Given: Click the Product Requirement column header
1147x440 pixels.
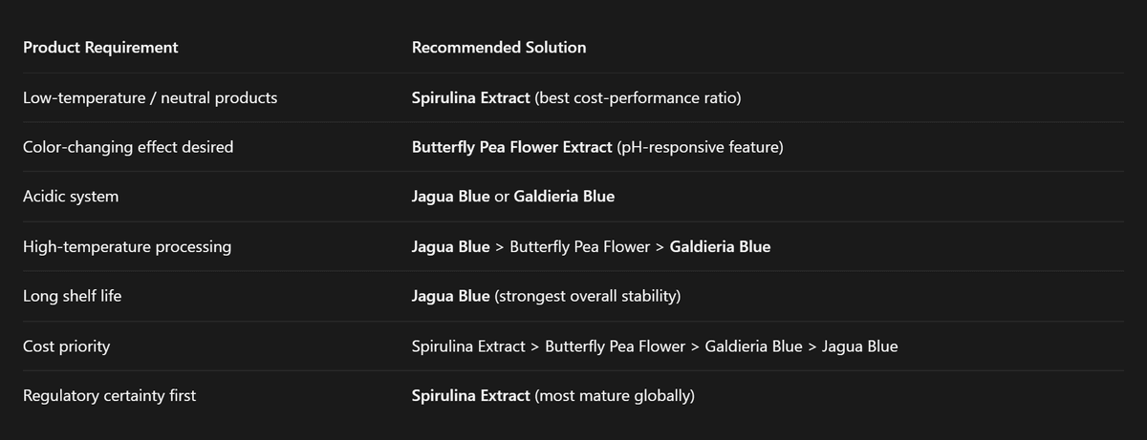Looking at the screenshot, I should point(100,48).
